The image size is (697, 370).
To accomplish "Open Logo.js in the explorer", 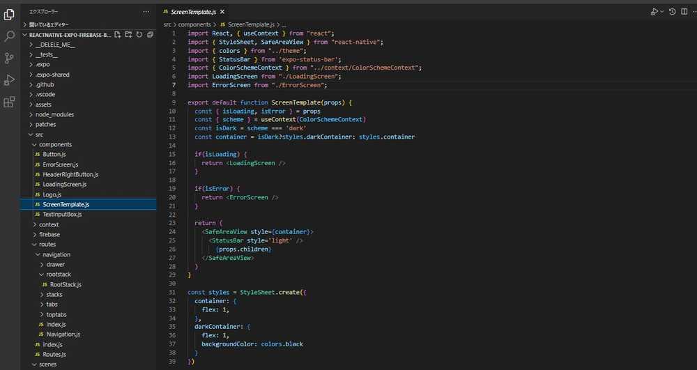I will pos(89,194).
